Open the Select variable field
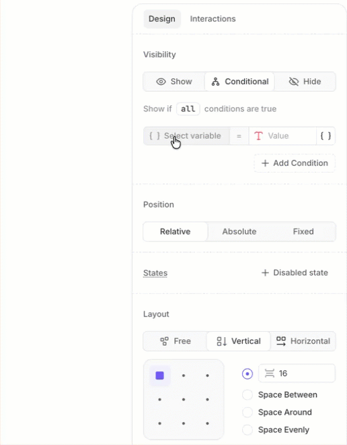This screenshot has height=445, width=347. (x=186, y=136)
